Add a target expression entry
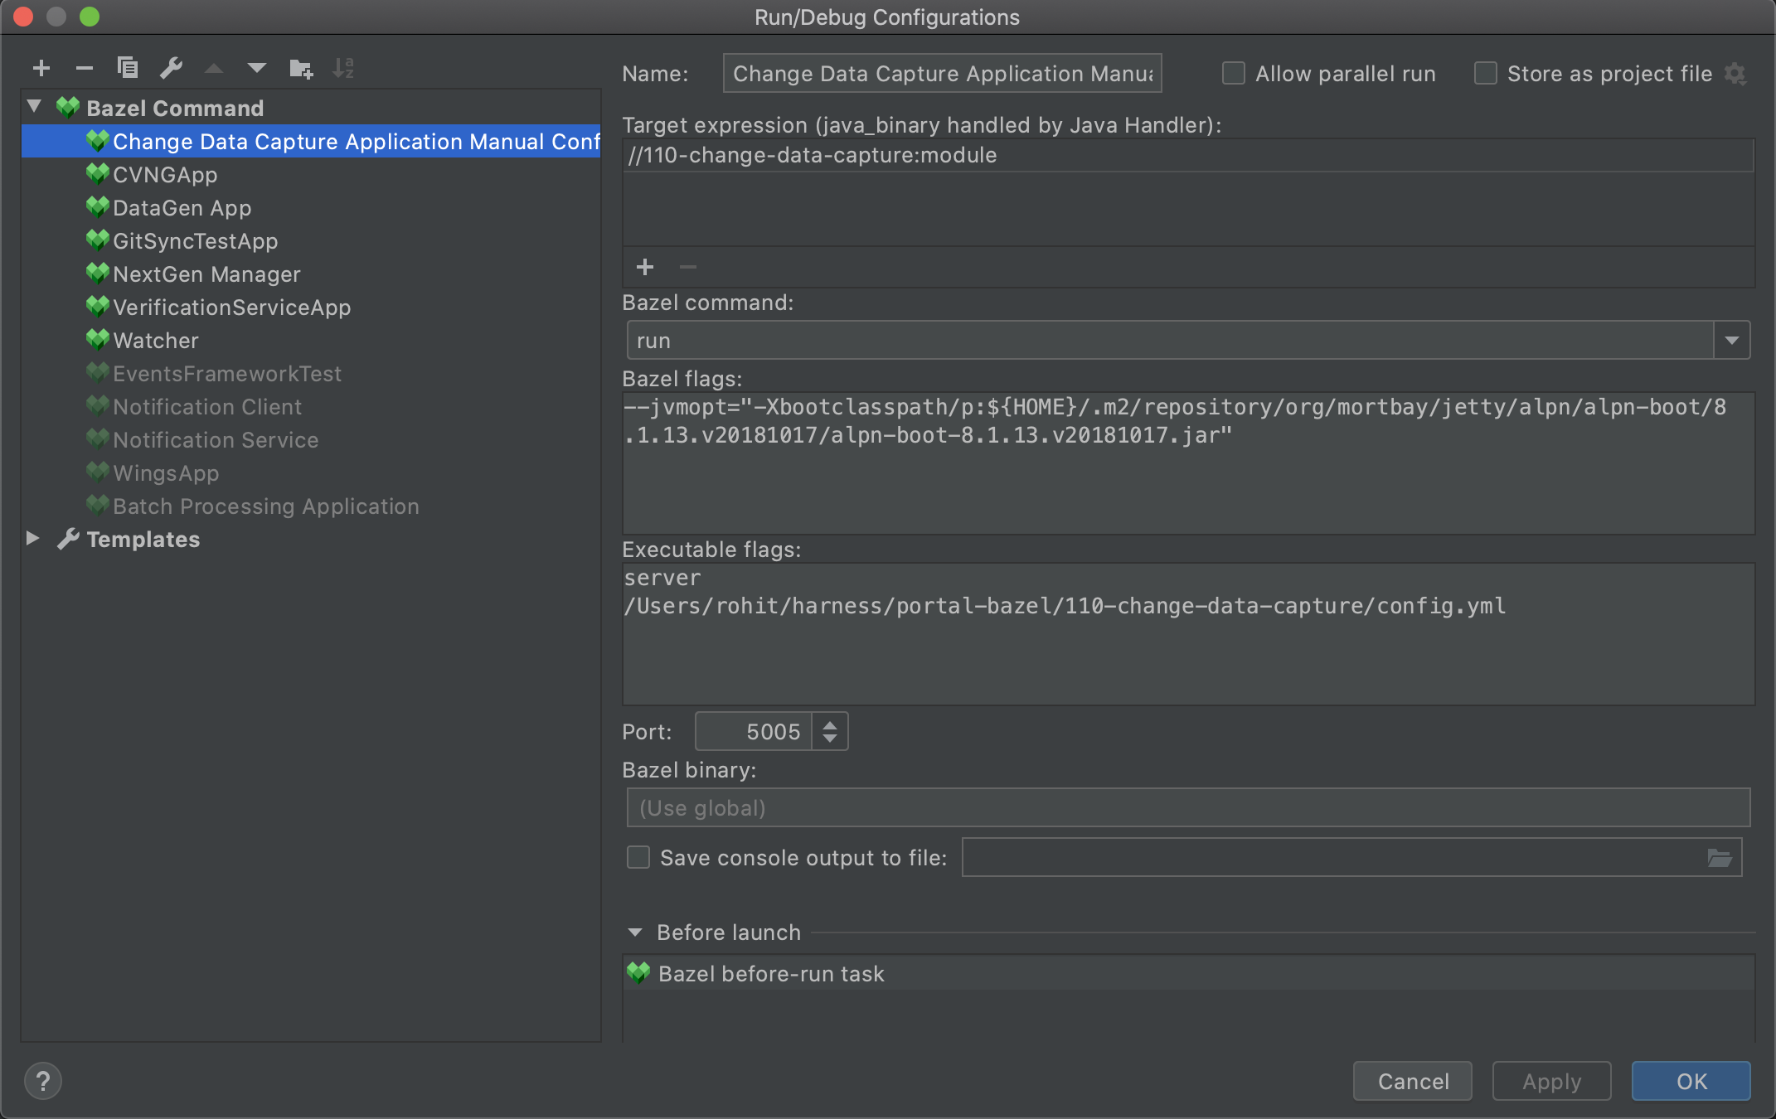The width and height of the screenshot is (1776, 1119). tap(645, 267)
